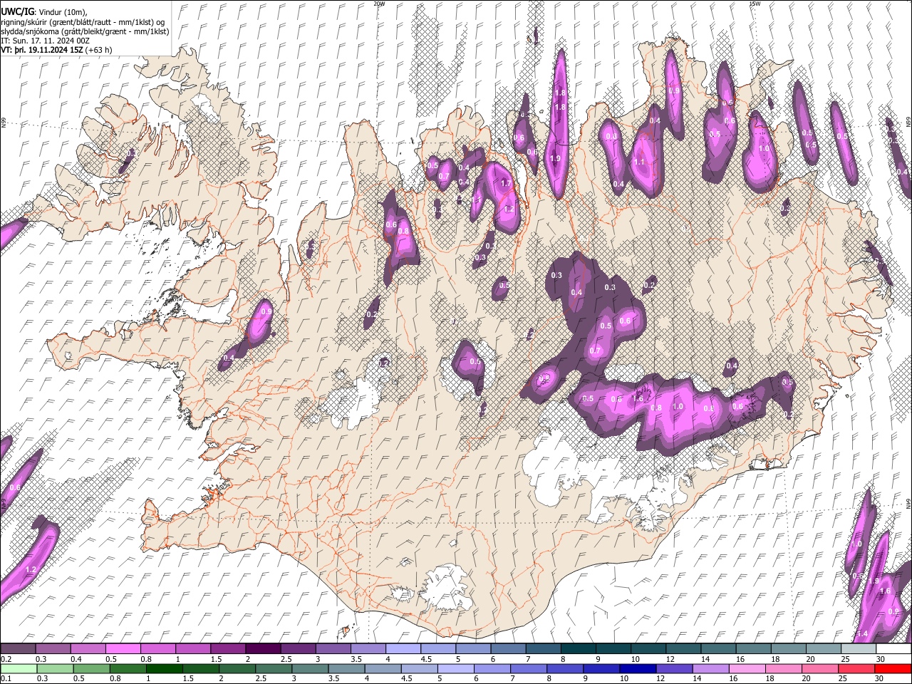Click the 'slydda/snjókoma' legend description line
Viewport: 912px width, 684px height.
point(85,31)
